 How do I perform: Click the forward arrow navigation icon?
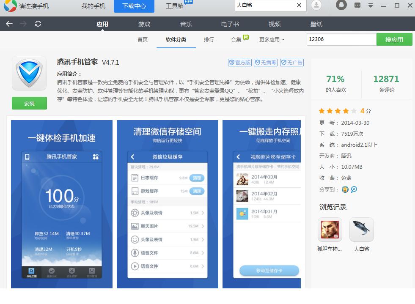tap(23, 24)
